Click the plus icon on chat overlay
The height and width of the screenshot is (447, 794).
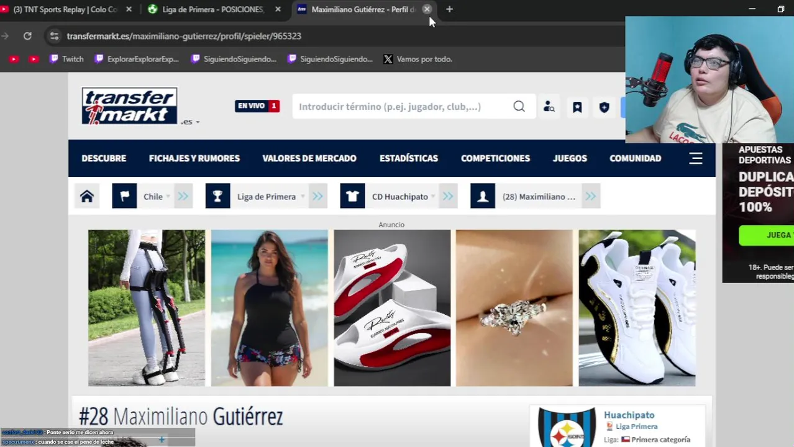[x=162, y=440]
